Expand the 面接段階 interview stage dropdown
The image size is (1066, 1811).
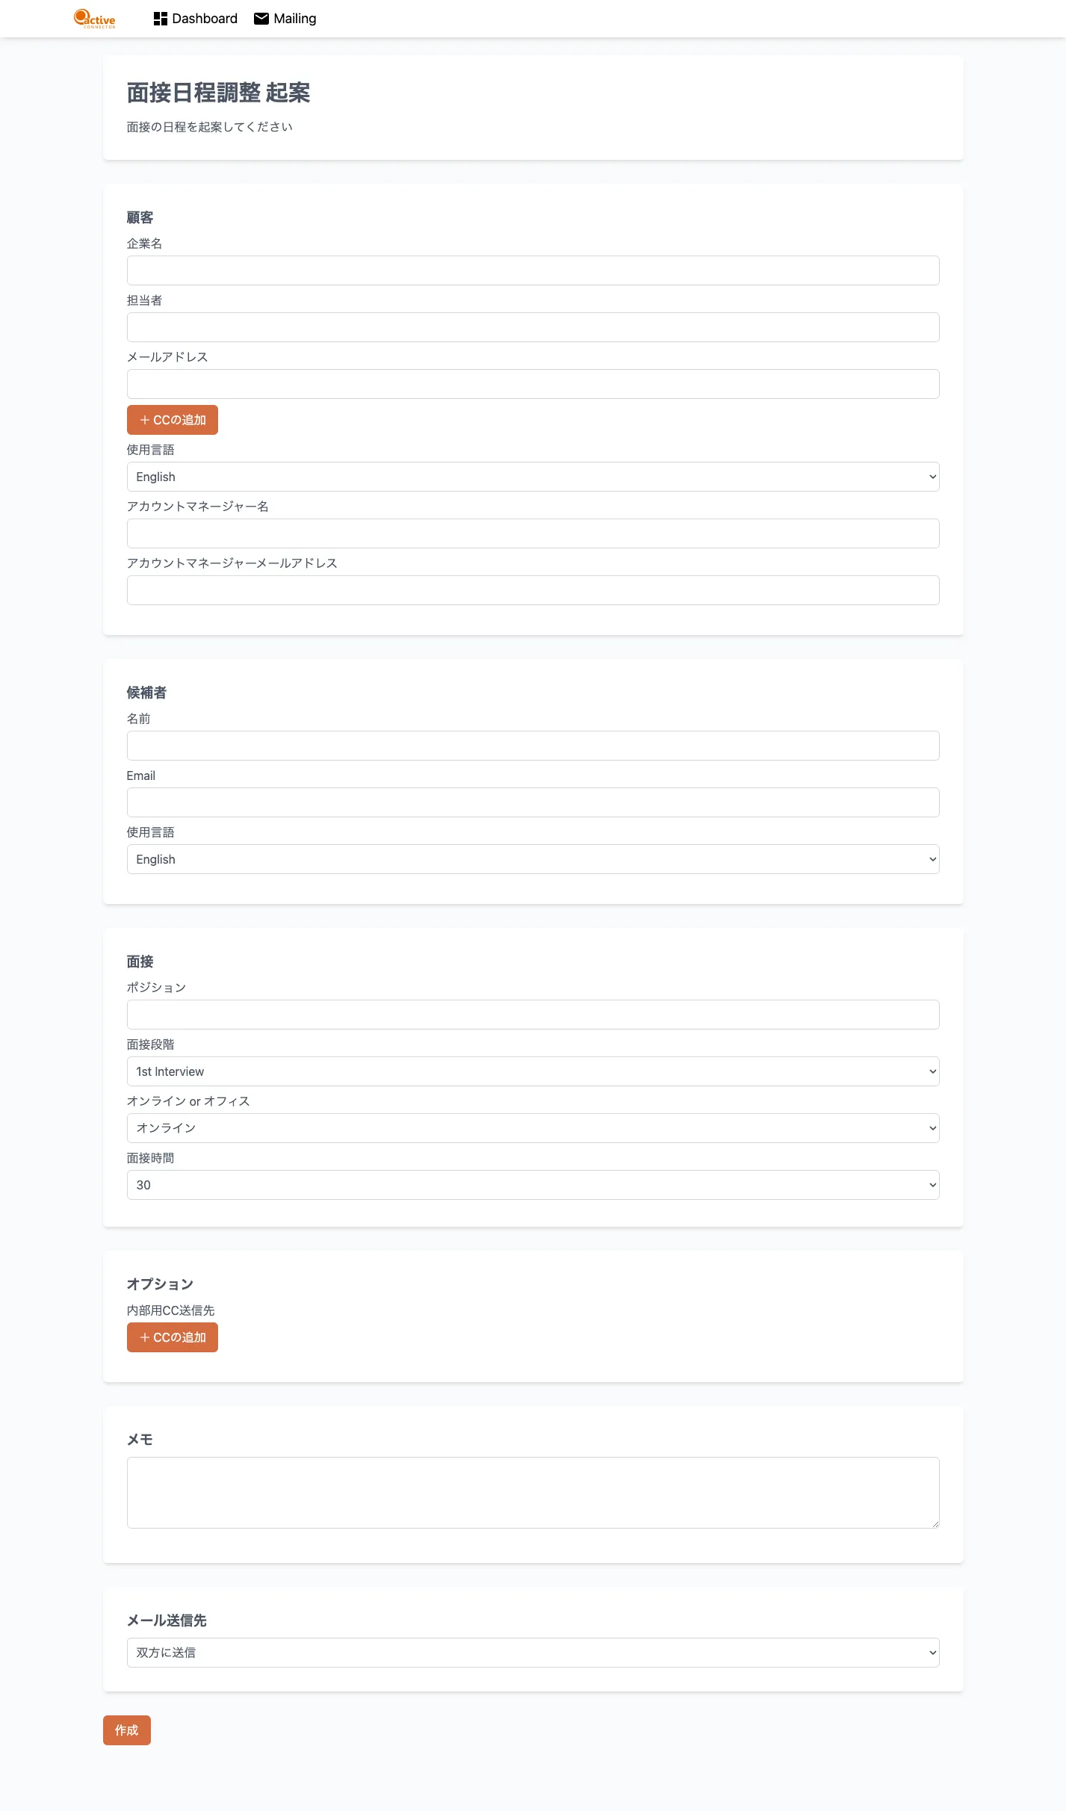coord(533,1071)
